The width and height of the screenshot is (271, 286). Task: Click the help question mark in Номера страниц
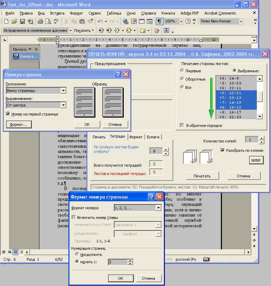pos(118,74)
